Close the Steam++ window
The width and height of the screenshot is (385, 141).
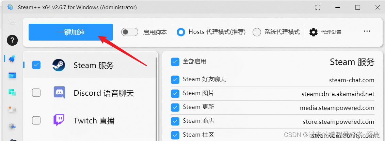pos(378,7)
